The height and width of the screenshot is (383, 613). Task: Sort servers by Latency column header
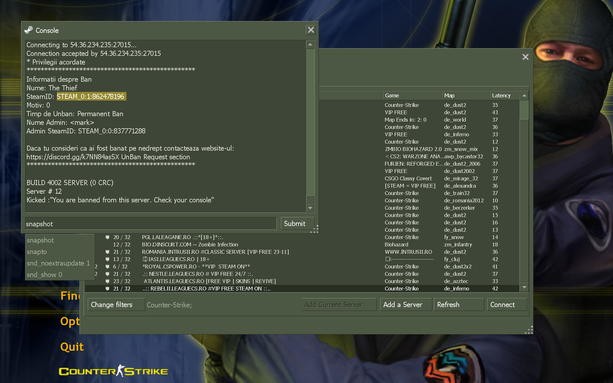point(505,95)
